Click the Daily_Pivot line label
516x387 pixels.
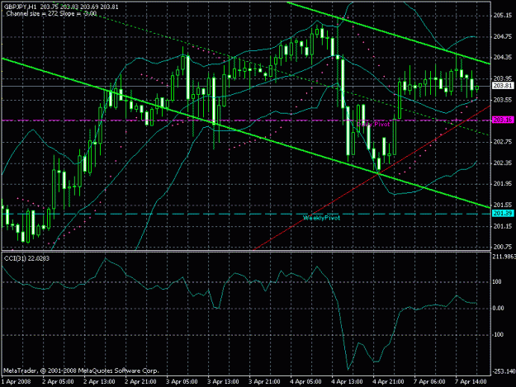[373, 125]
